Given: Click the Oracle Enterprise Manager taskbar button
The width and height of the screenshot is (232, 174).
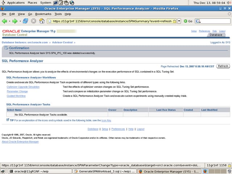Looking at the screenshot, I should (x=169, y=171).
